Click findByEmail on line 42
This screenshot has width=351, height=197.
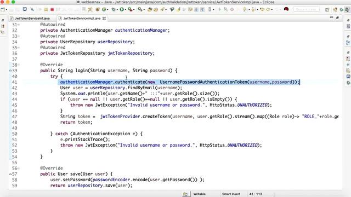pyautogui.click(x=141, y=88)
